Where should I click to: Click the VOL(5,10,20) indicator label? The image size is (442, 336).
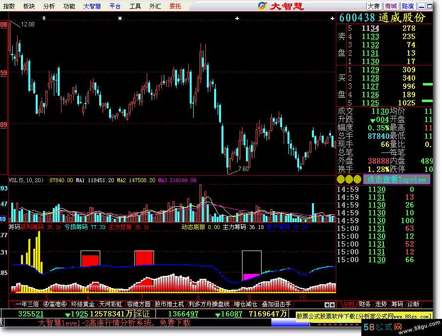click(x=26, y=180)
